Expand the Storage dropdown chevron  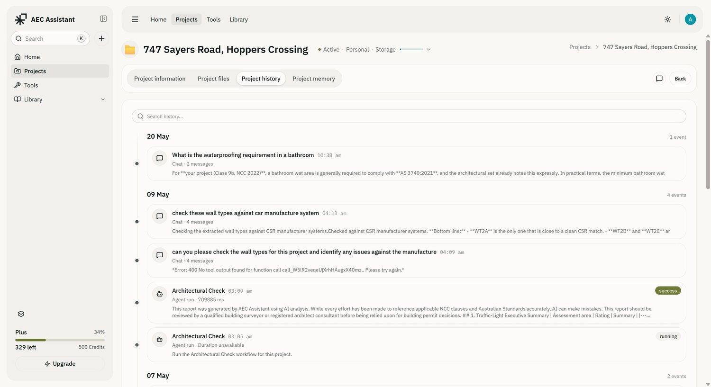click(x=428, y=50)
